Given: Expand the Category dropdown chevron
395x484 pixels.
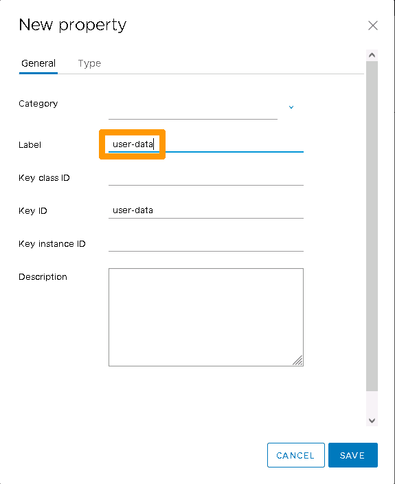Looking at the screenshot, I should tap(291, 107).
